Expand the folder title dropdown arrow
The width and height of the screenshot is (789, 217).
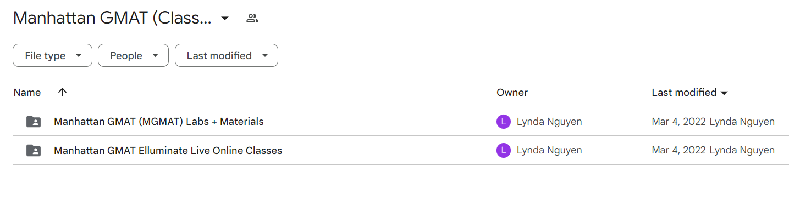coord(224,18)
